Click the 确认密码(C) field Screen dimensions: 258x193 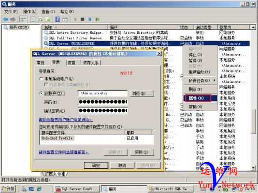click(102, 110)
